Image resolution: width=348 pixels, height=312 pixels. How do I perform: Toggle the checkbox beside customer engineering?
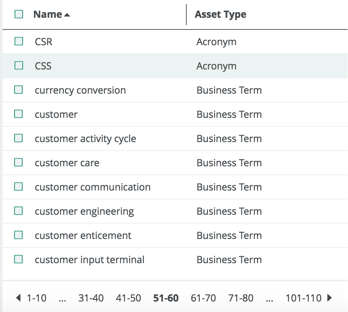[x=19, y=211]
